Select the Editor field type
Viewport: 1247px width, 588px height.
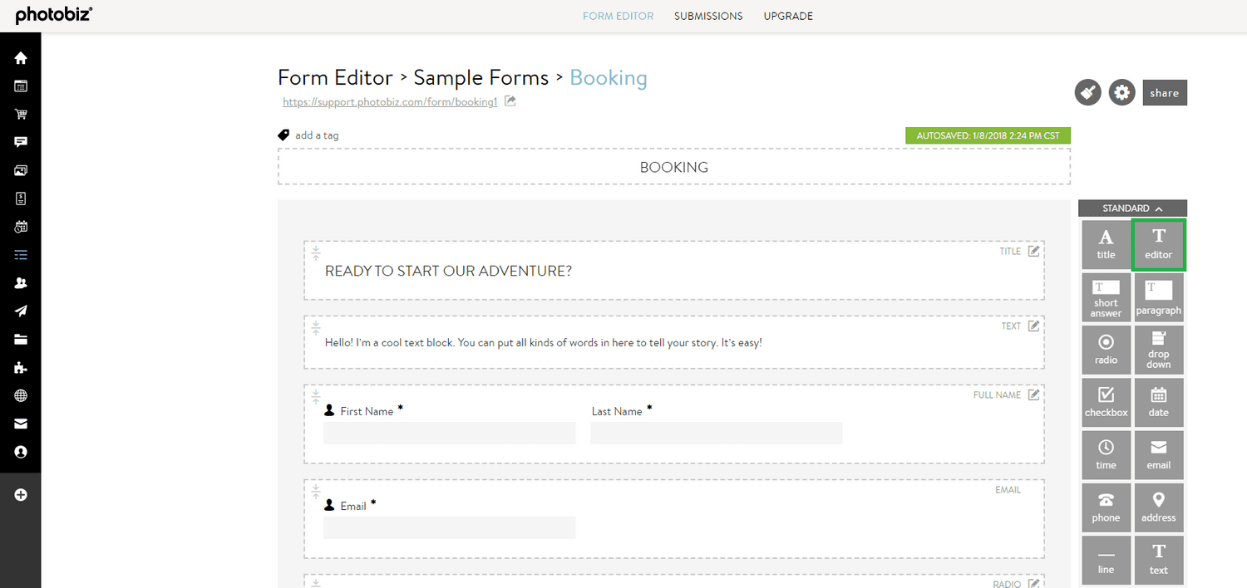[x=1158, y=244]
